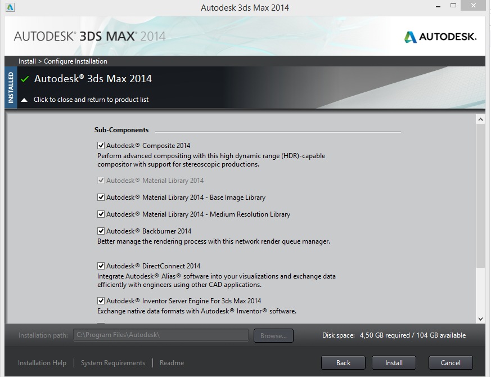The width and height of the screenshot is (491, 377).
Task: Click the disabled Material Library 2014 checkbox
Action: (101, 181)
